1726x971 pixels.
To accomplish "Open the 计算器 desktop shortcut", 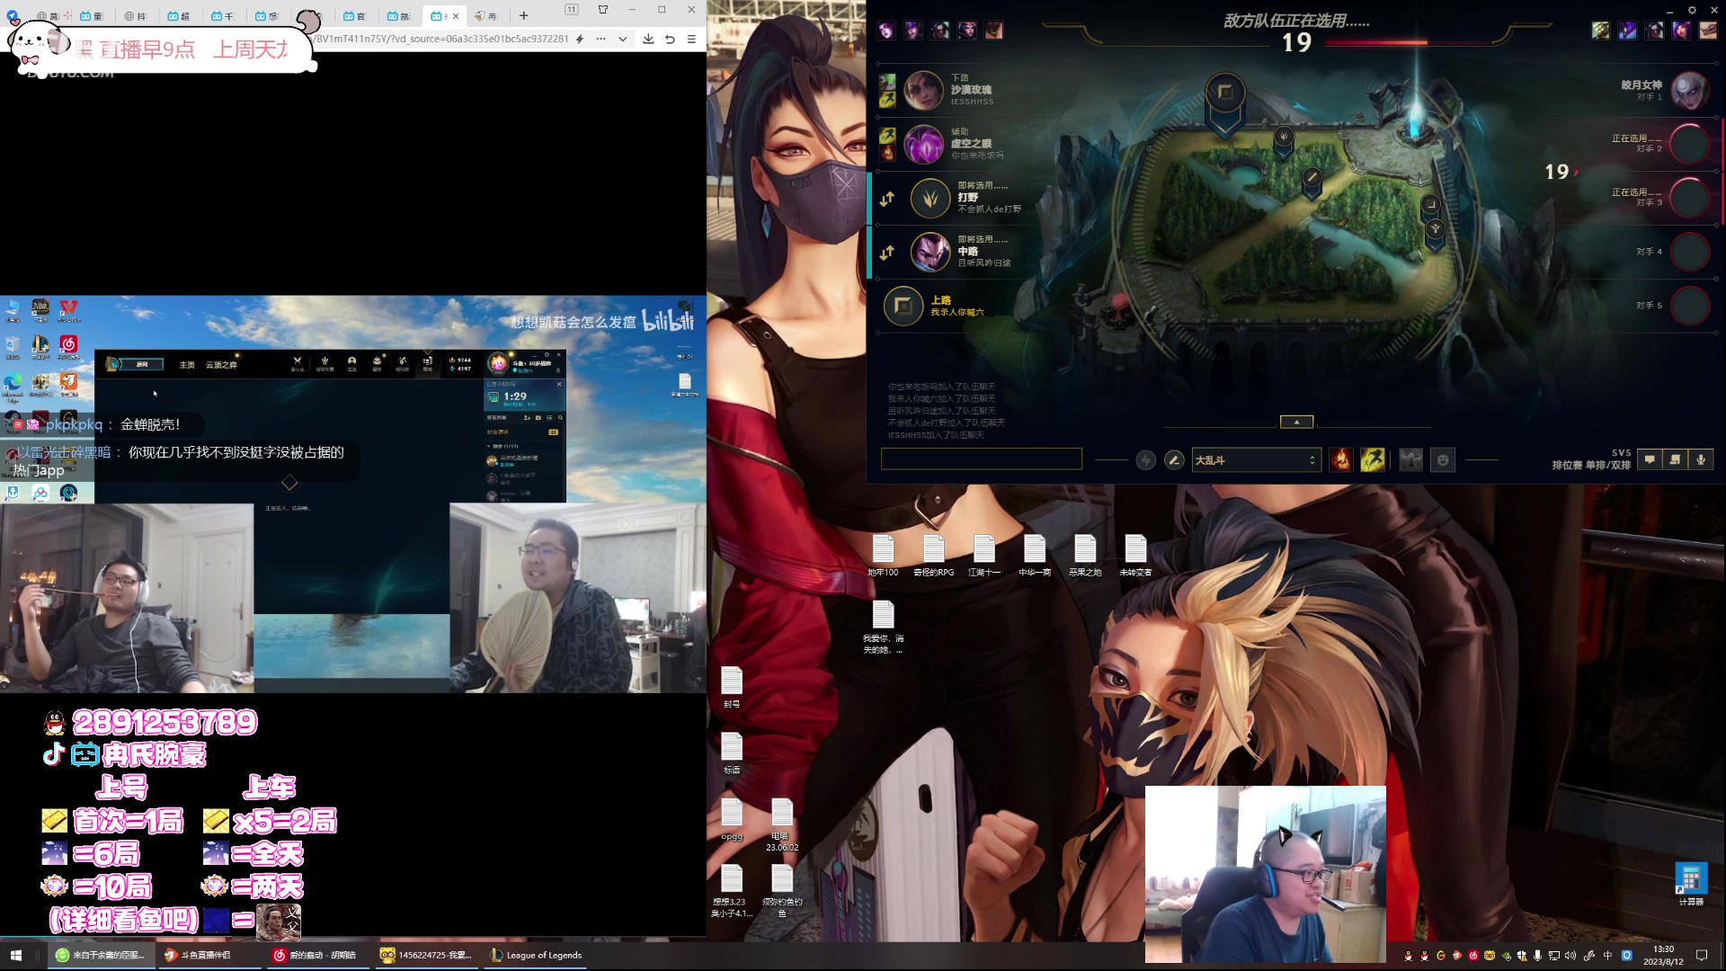I will pyautogui.click(x=1691, y=884).
